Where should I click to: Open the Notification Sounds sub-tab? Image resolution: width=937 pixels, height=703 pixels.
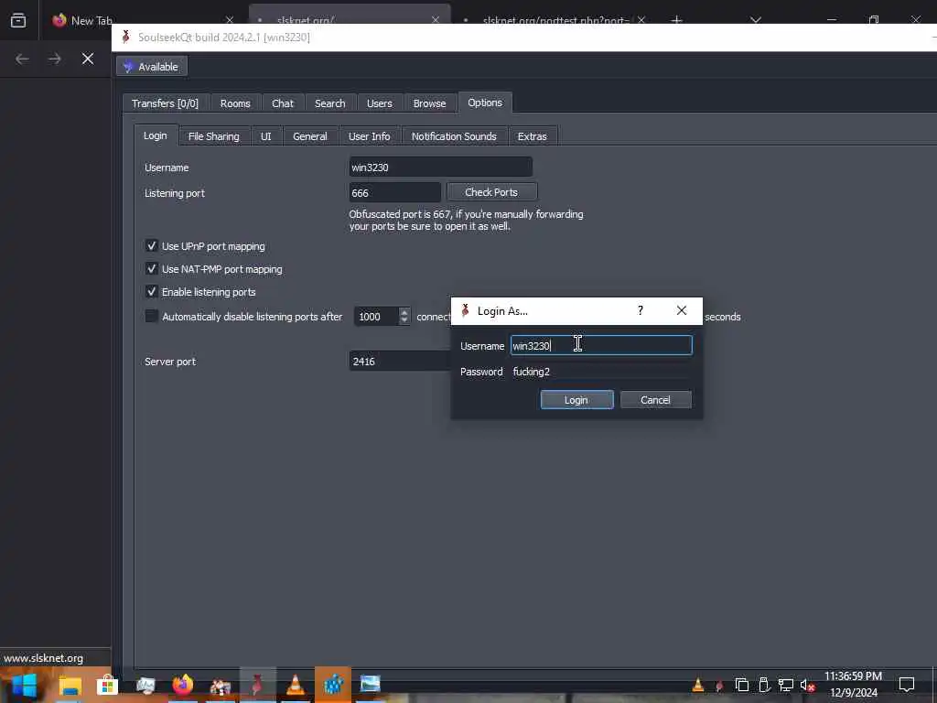[454, 136]
